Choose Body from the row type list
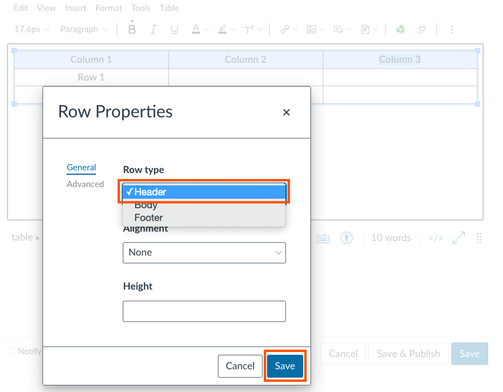Viewport: 503px width, 392px height. [146, 205]
